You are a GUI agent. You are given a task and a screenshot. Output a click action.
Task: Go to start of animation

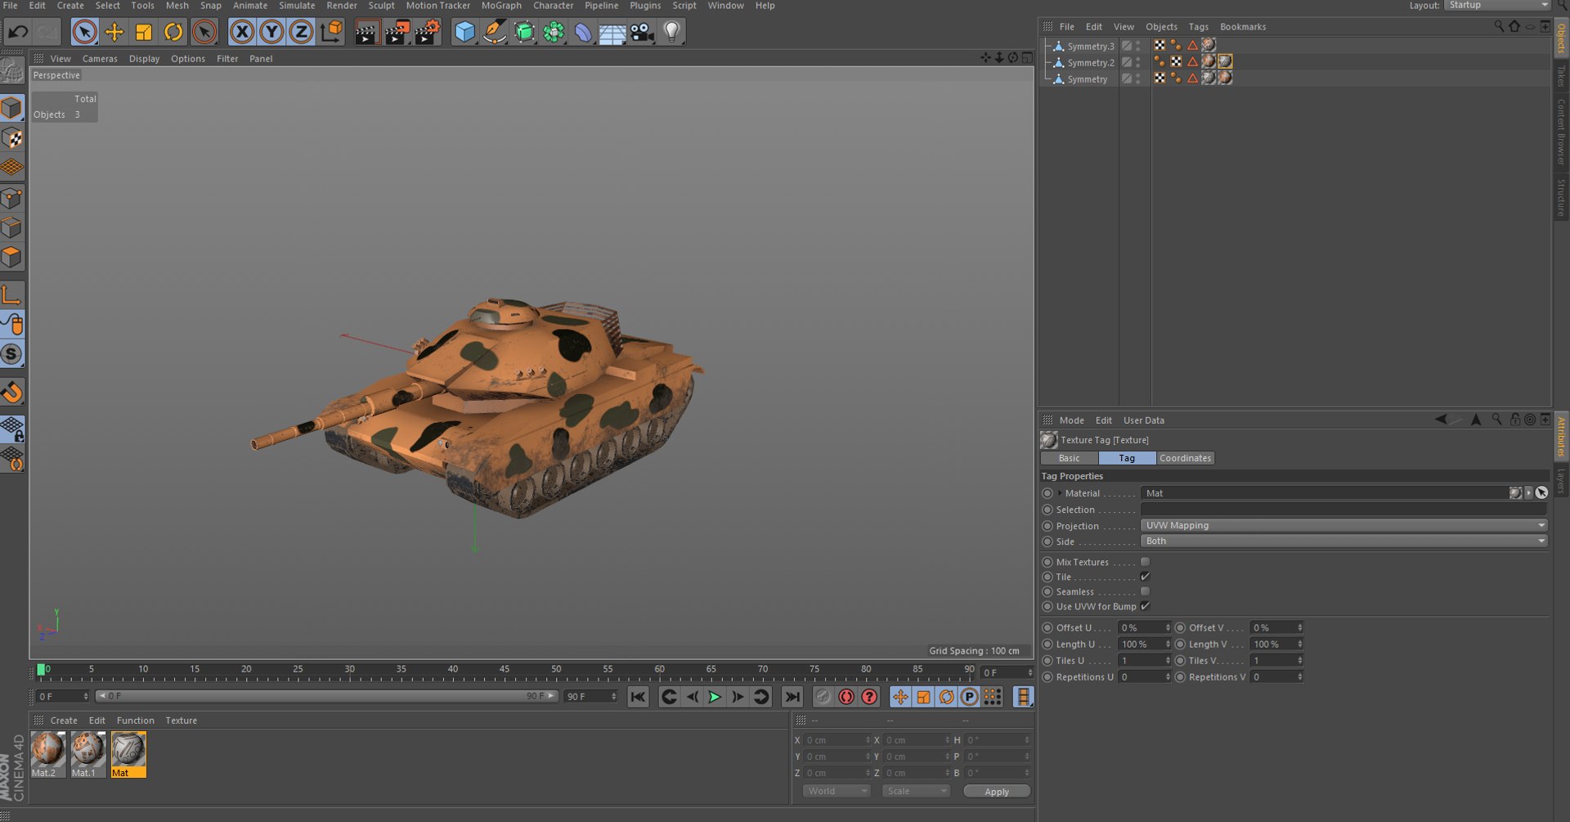638,697
